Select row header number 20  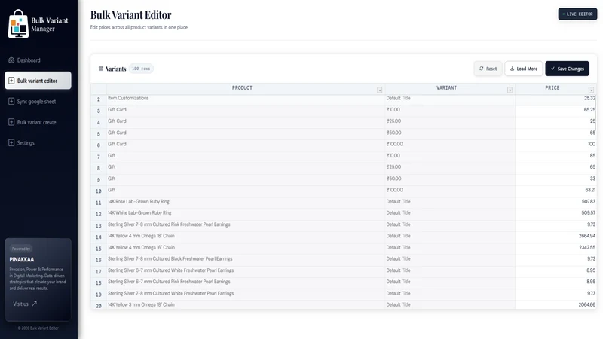pos(99,306)
